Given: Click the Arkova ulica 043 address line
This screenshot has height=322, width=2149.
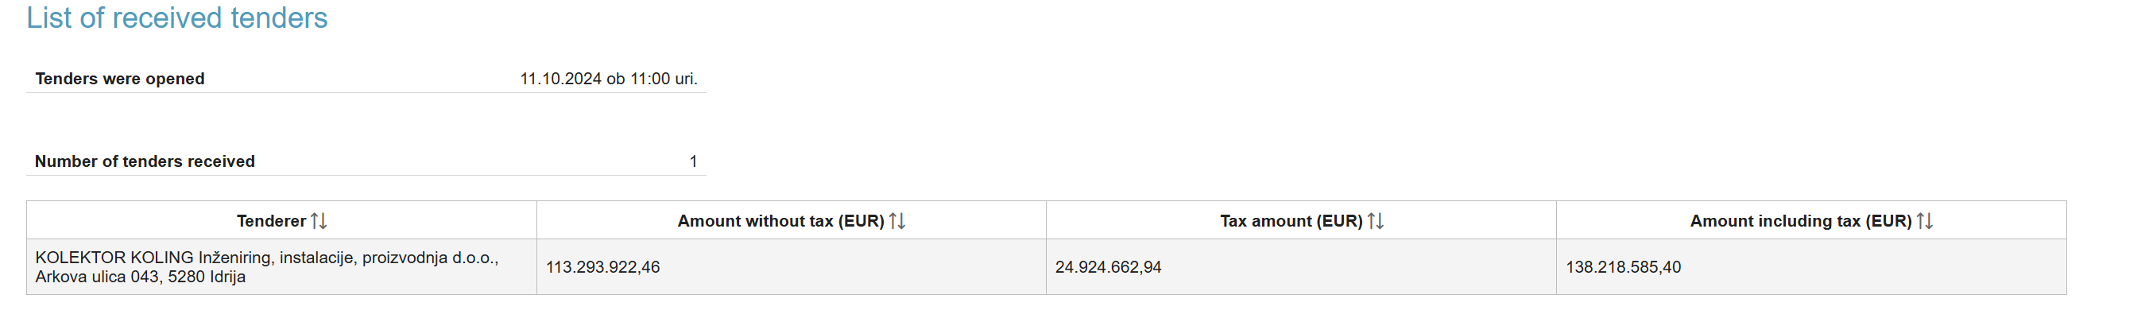Looking at the screenshot, I should pos(140,277).
